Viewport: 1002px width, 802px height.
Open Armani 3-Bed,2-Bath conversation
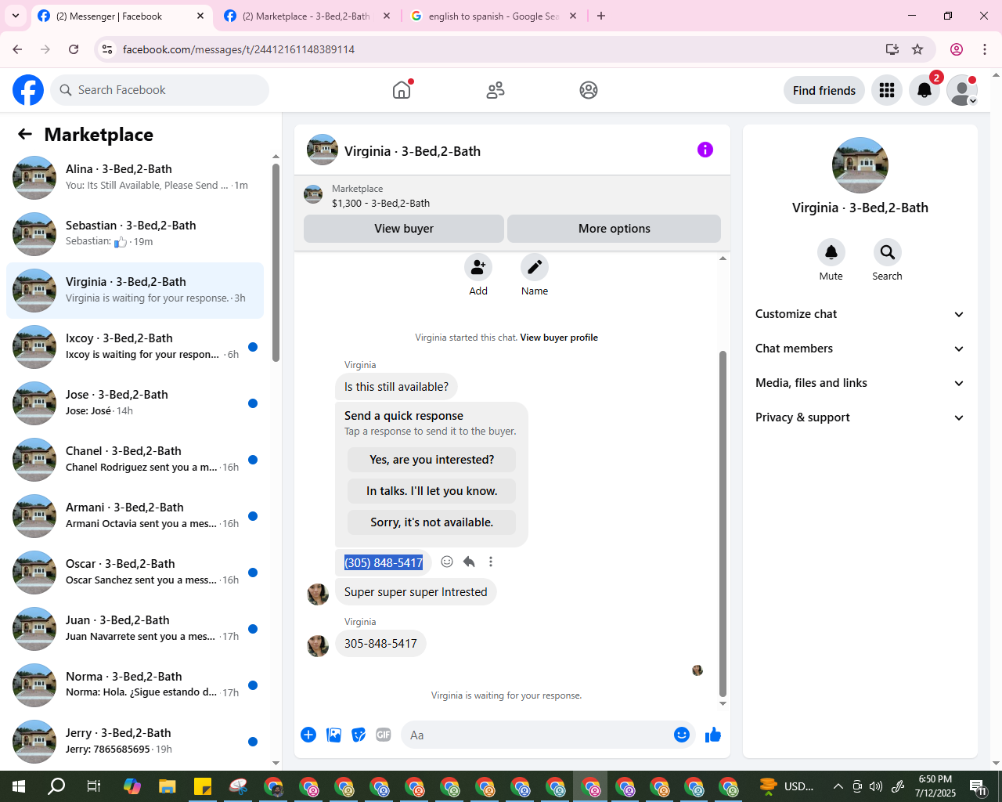pos(135,516)
